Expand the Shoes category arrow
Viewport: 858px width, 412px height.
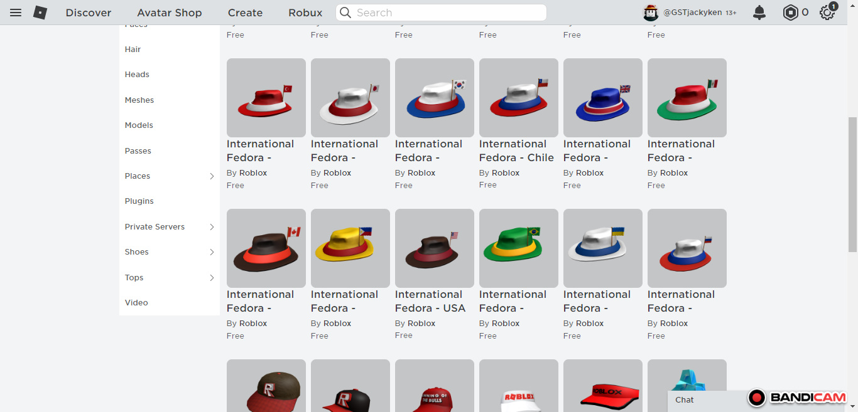click(212, 252)
